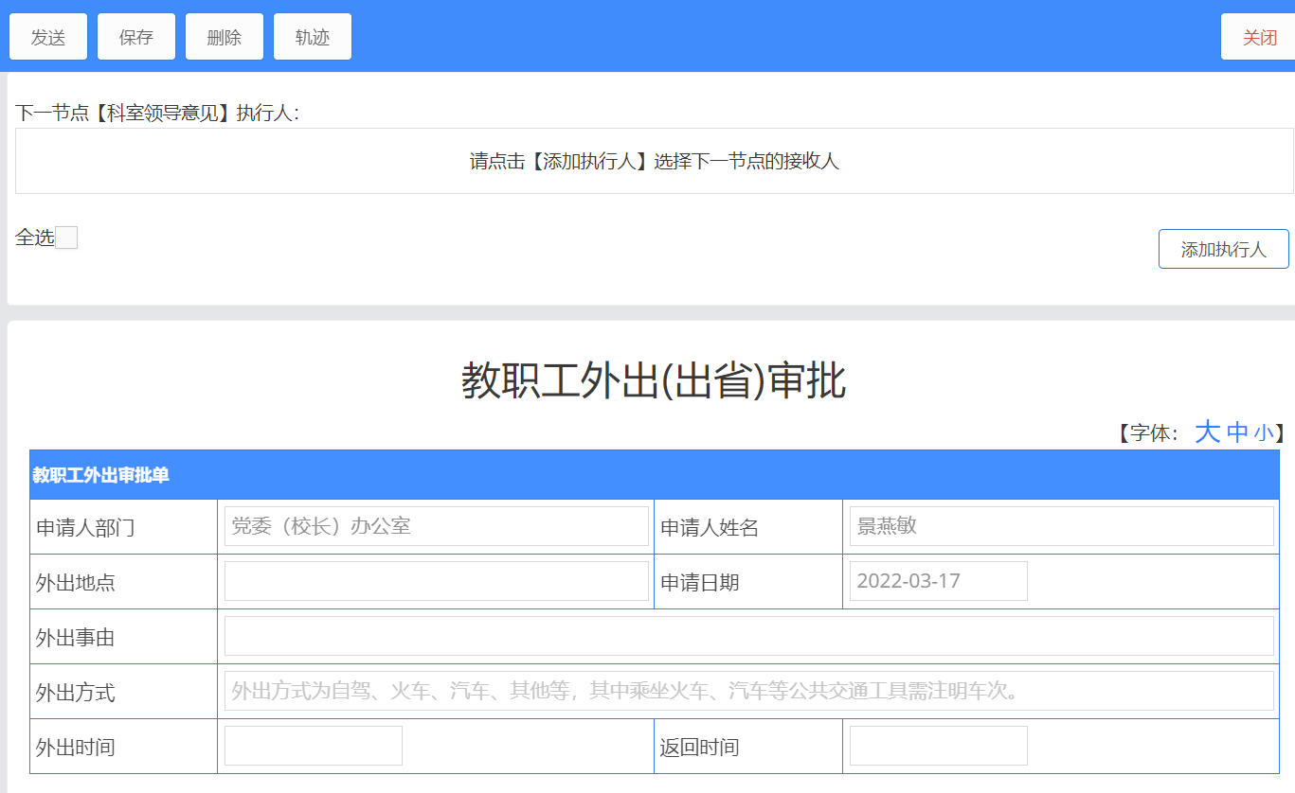Click the 发送 (Send) button
The height and width of the screenshot is (793, 1295).
(48, 37)
